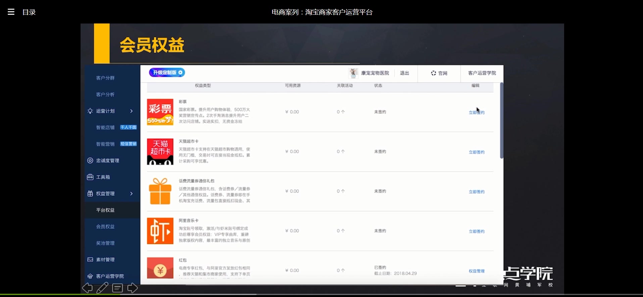Open 客户运营学院 in the top header
643x297 pixels.
(x=482, y=73)
